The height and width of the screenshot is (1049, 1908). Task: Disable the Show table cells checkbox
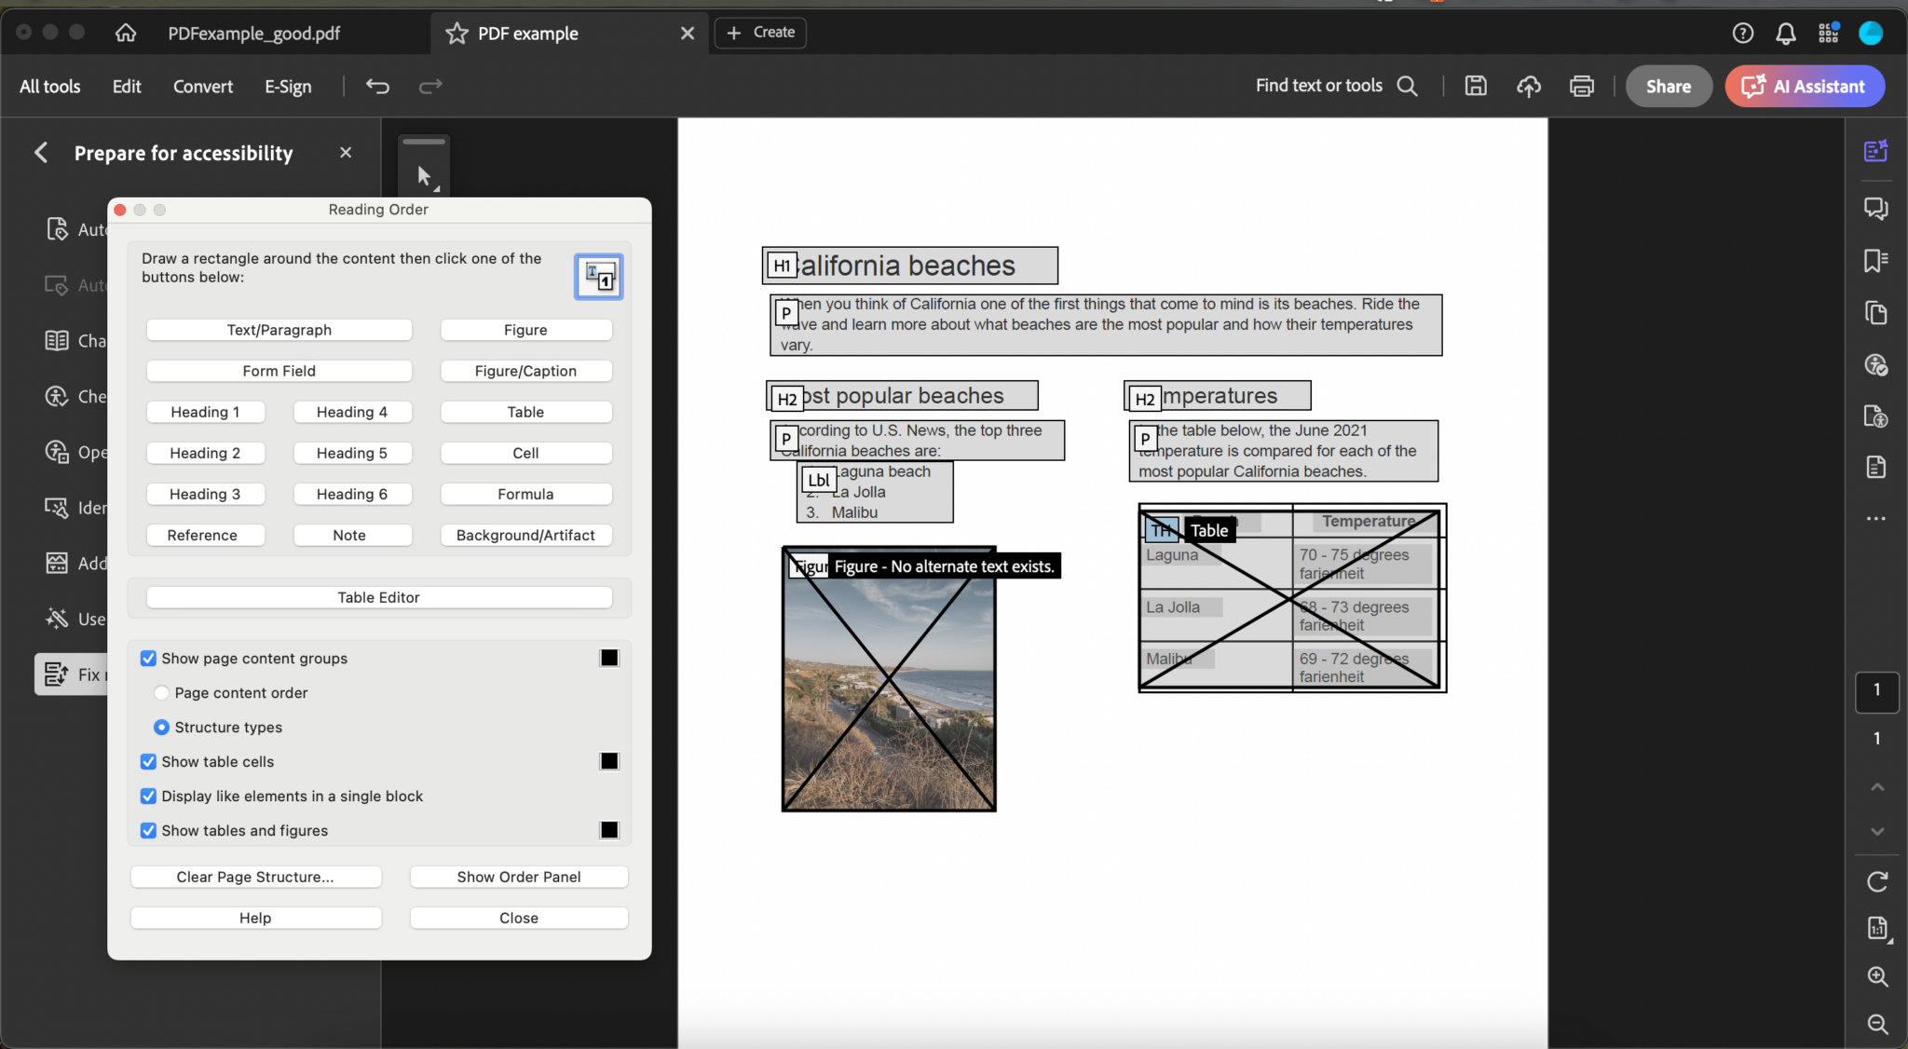[148, 761]
